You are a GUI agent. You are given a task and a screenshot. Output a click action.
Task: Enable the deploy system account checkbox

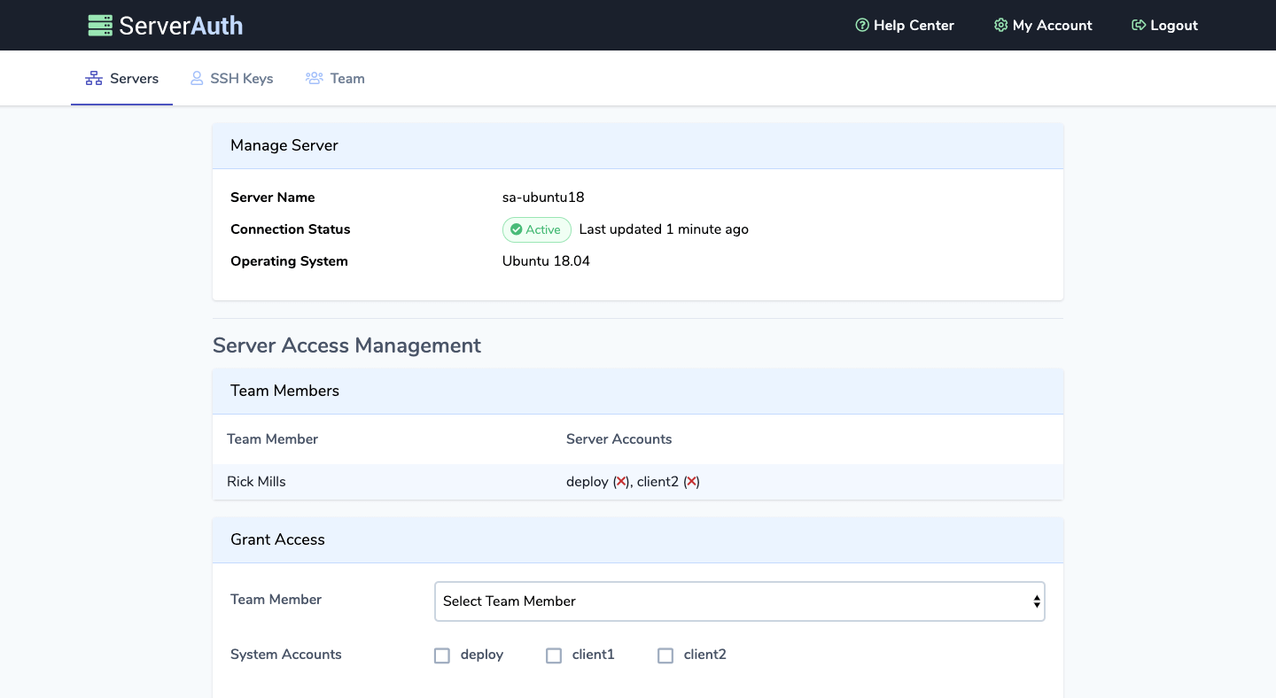pyautogui.click(x=442, y=655)
